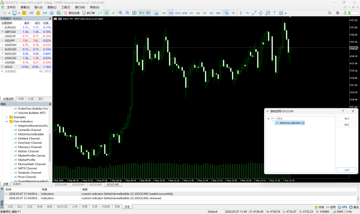Switch timeframe to H4
Screen dimensions: 360x214
pyautogui.click(x=198, y=13)
